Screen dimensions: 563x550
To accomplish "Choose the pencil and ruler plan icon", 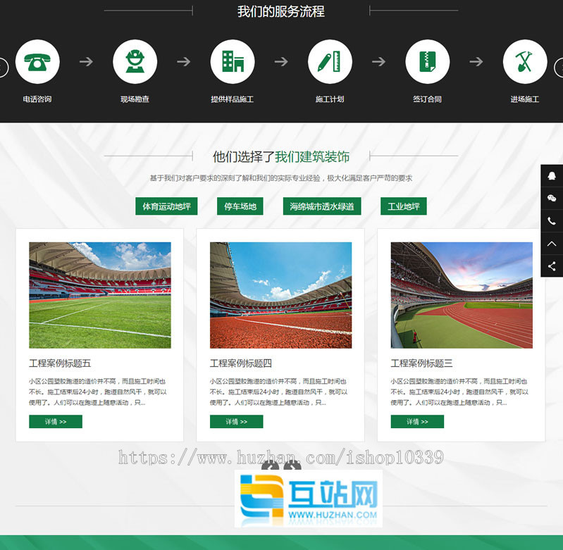I will pos(330,62).
